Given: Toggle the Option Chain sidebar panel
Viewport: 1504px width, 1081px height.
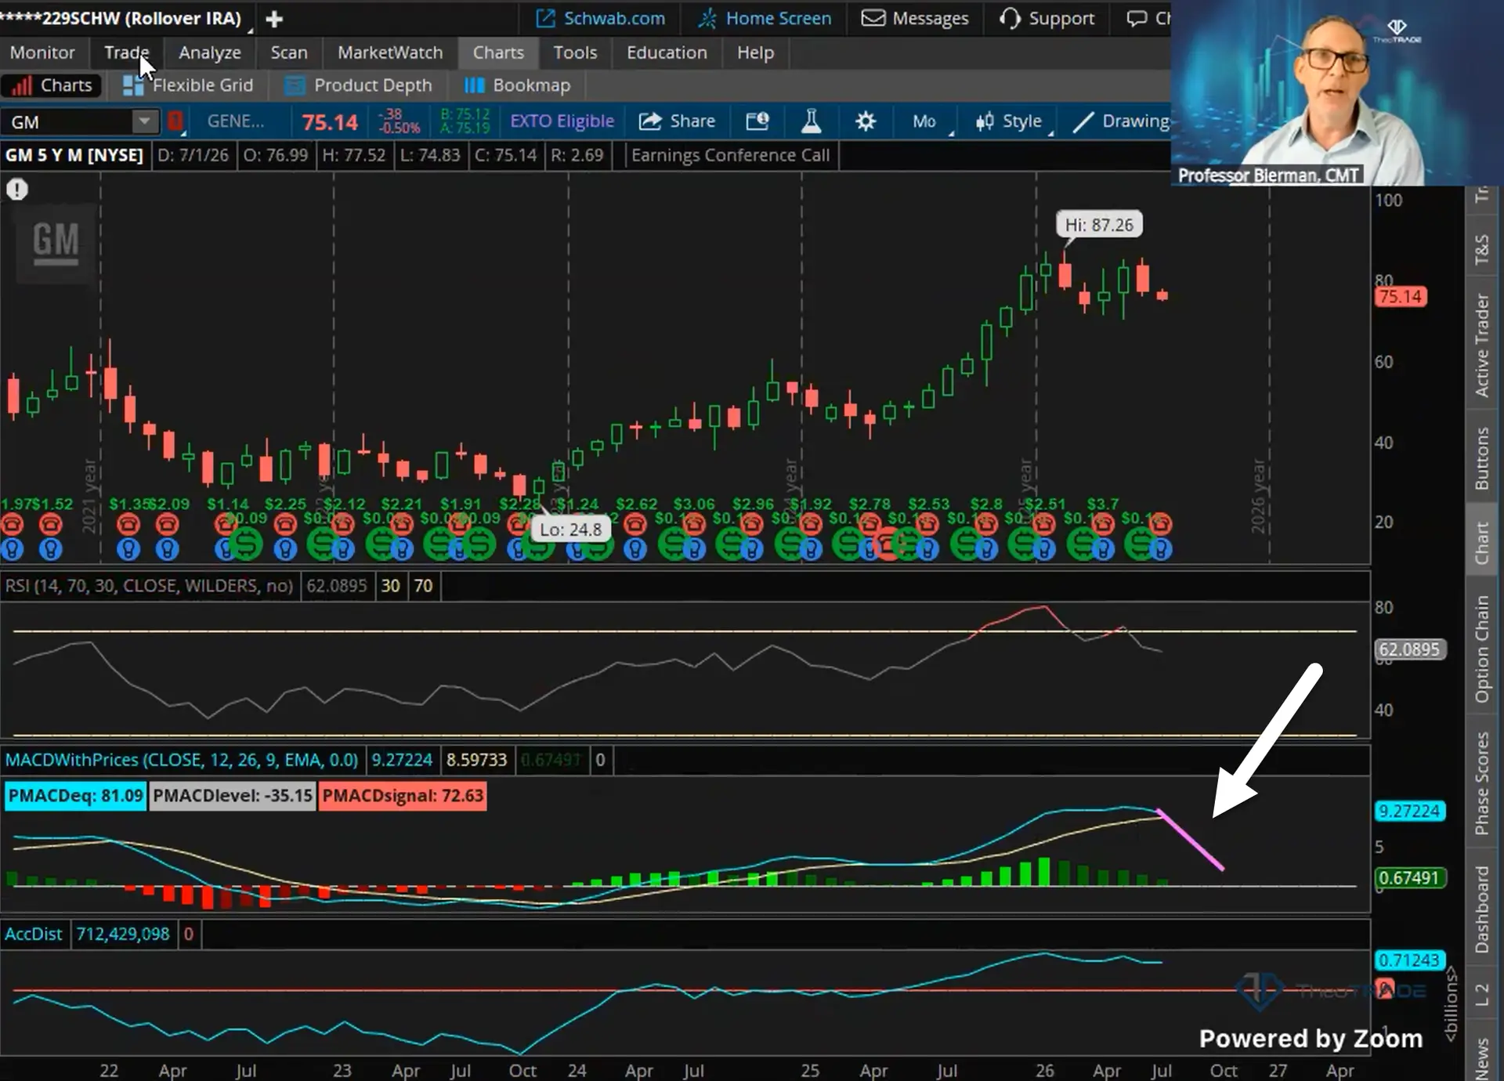Looking at the screenshot, I should [x=1482, y=649].
